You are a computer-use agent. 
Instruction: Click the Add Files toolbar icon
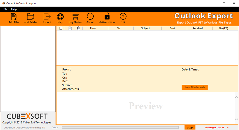[14, 17]
